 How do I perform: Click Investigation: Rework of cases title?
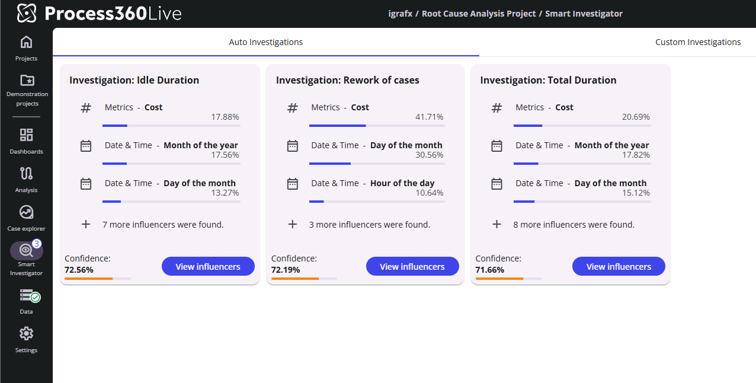(x=348, y=80)
